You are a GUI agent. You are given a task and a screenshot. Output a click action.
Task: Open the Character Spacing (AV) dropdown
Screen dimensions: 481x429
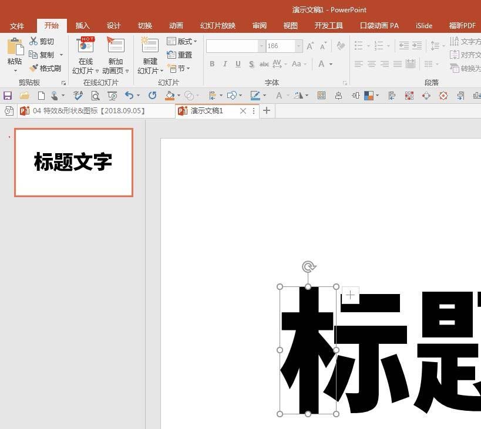pos(280,64)
